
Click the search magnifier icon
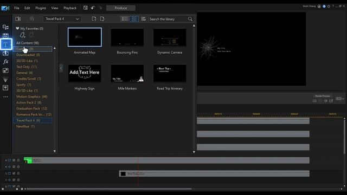[x=190, y=19]
